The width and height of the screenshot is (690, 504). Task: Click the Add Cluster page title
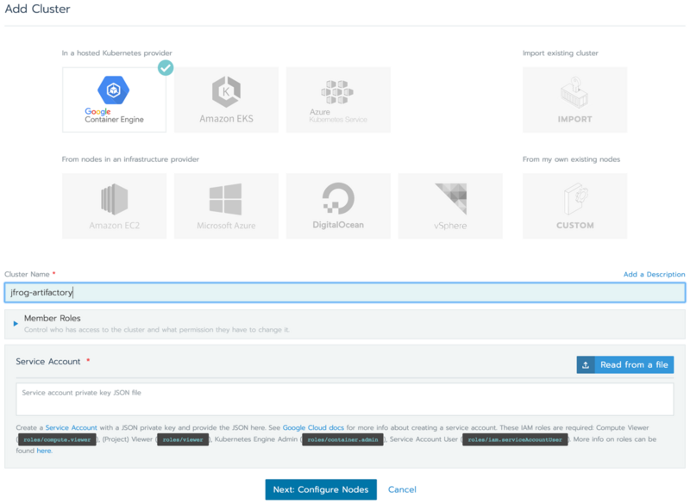click(x=37, y=9)
